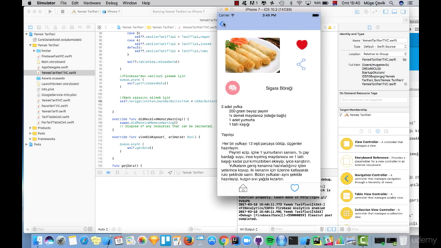Go forward in editor history
441x248 pixels.
point(112,28)
